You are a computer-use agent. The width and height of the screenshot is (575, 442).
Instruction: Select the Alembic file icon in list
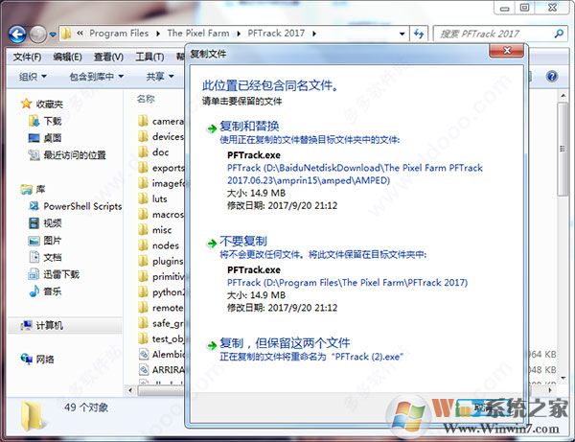[144, 354]
